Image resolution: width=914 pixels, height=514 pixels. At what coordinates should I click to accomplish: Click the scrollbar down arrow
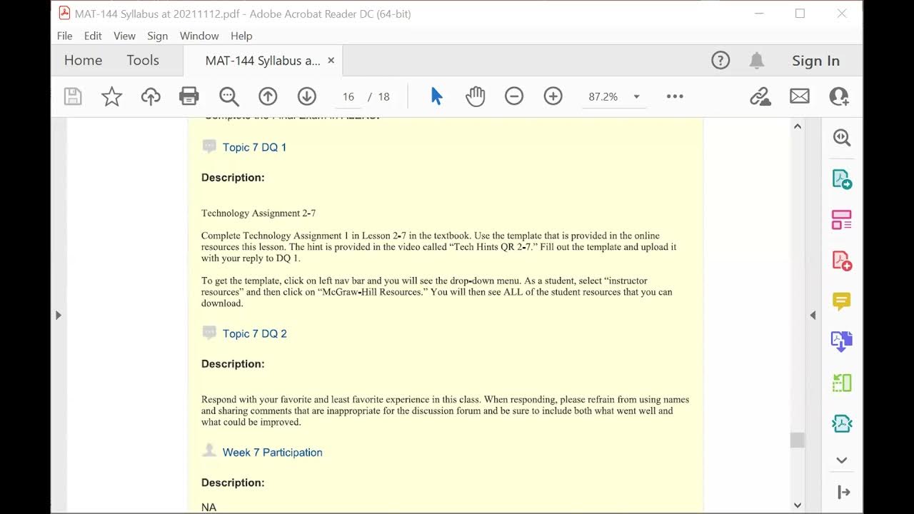coord(797,505)
